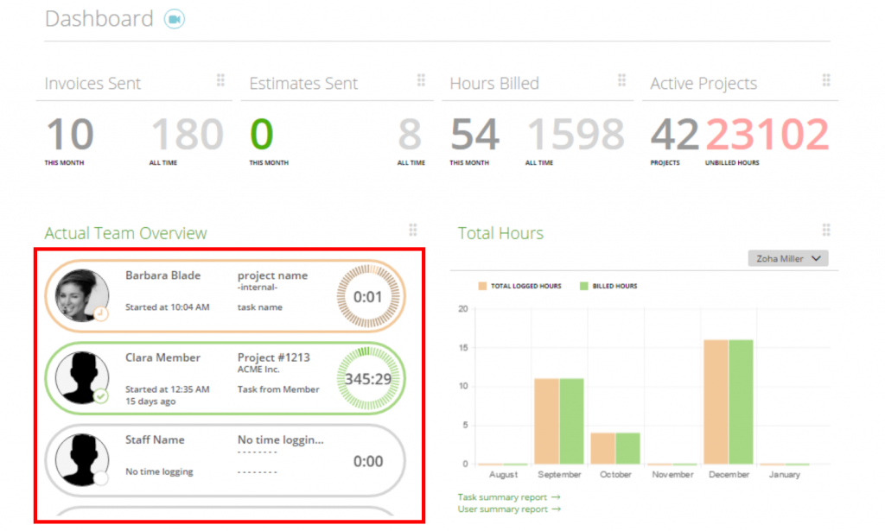Click the Active Projects heading

point(704,84)
